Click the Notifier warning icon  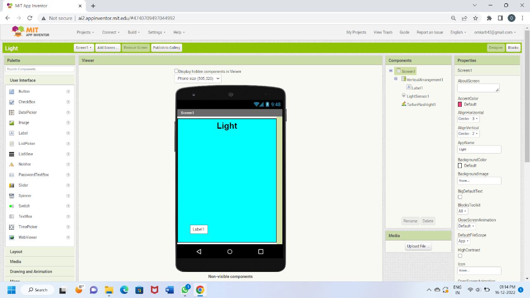[x=12, y=164]
